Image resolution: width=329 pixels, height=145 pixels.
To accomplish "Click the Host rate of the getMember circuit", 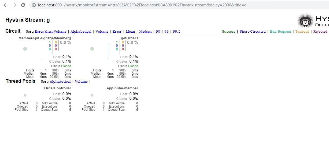I will tap(66, 57).
